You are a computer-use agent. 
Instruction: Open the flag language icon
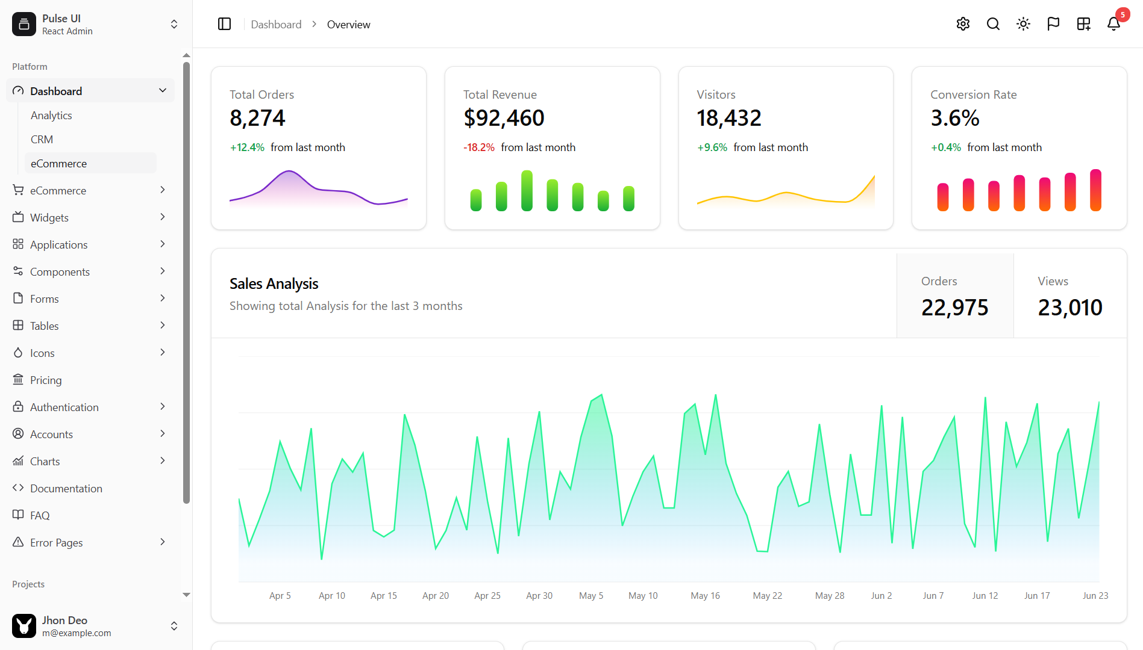pos(1053,24)
